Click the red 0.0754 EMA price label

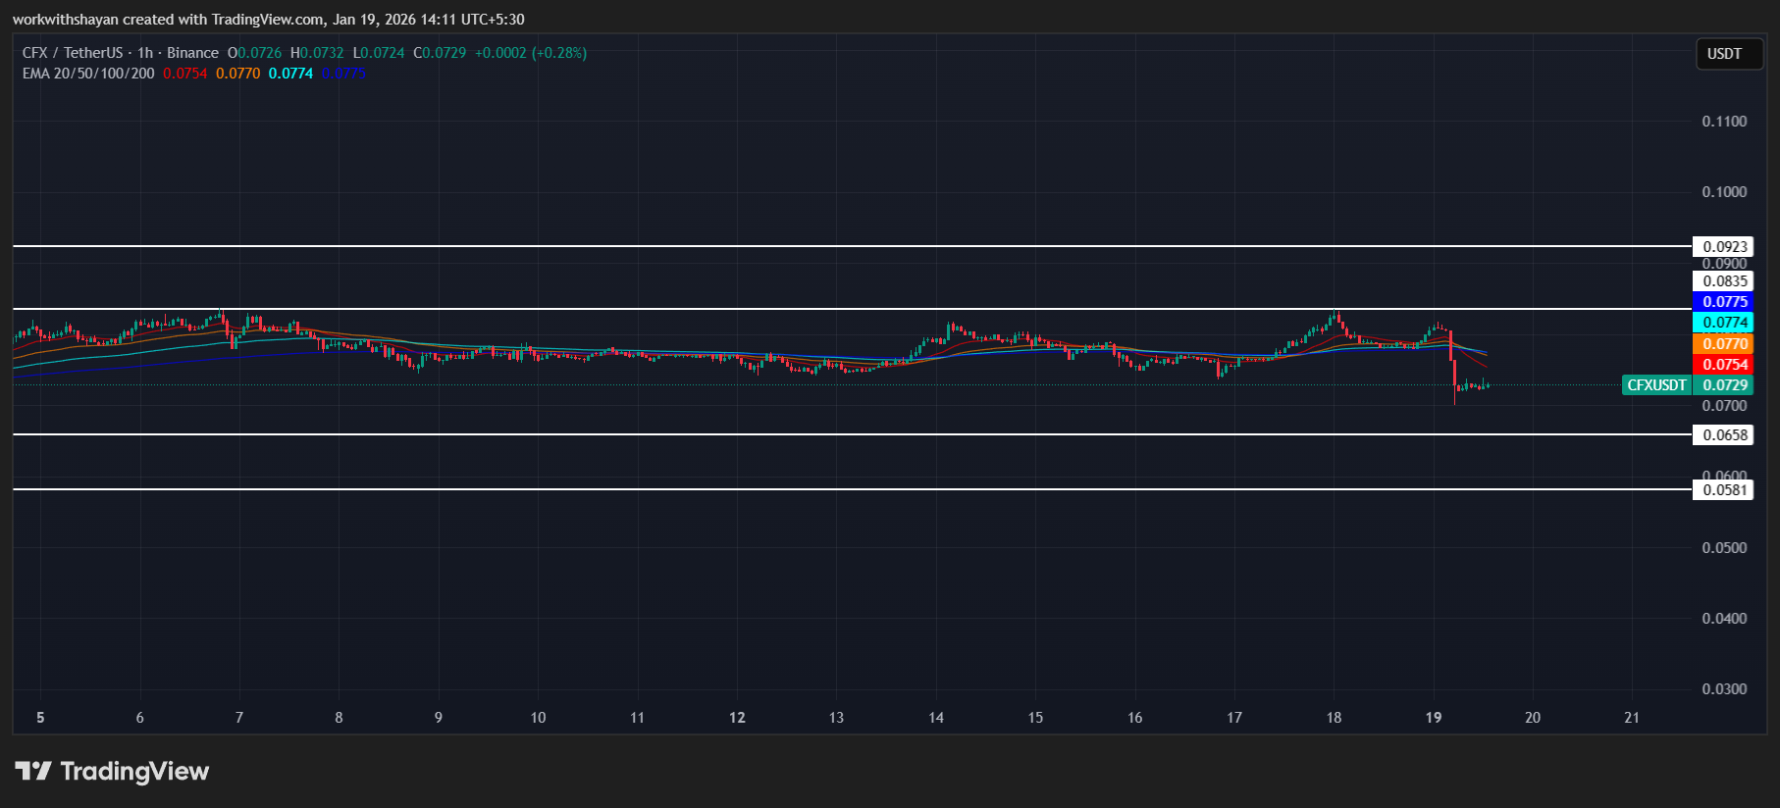coord(1724,365)
